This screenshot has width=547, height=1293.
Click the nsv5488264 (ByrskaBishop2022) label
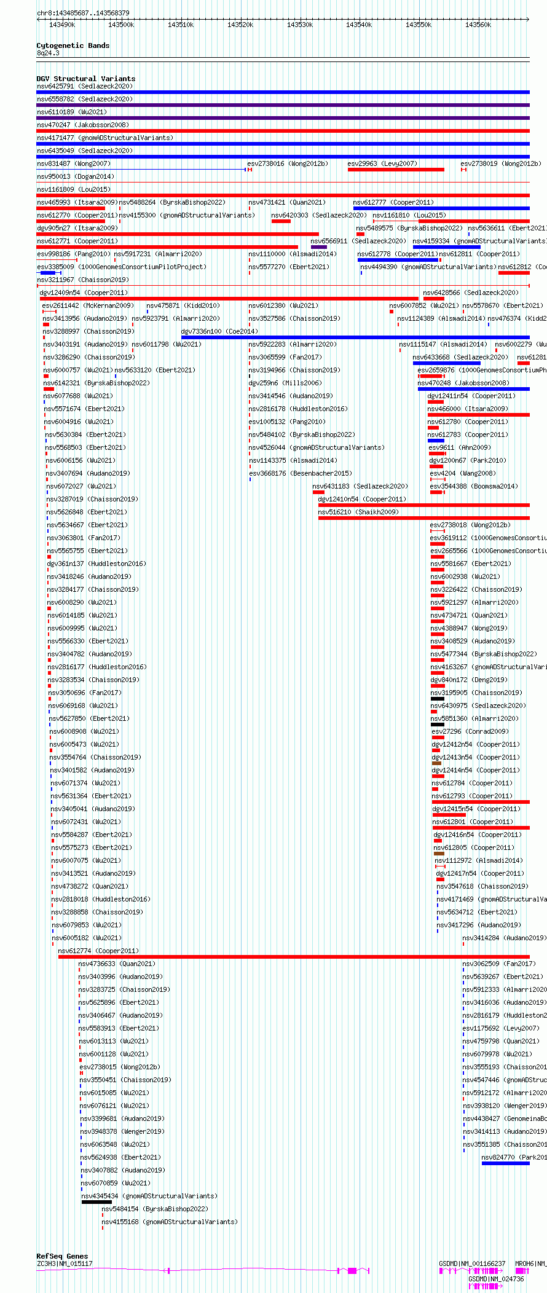(x=173, y=202)
